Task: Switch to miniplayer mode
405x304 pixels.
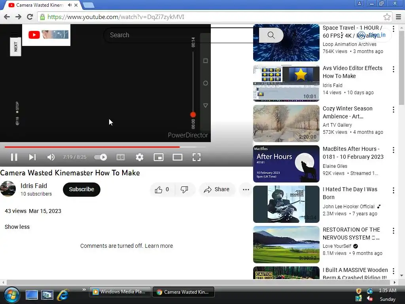Action: (x=159, y=157)
